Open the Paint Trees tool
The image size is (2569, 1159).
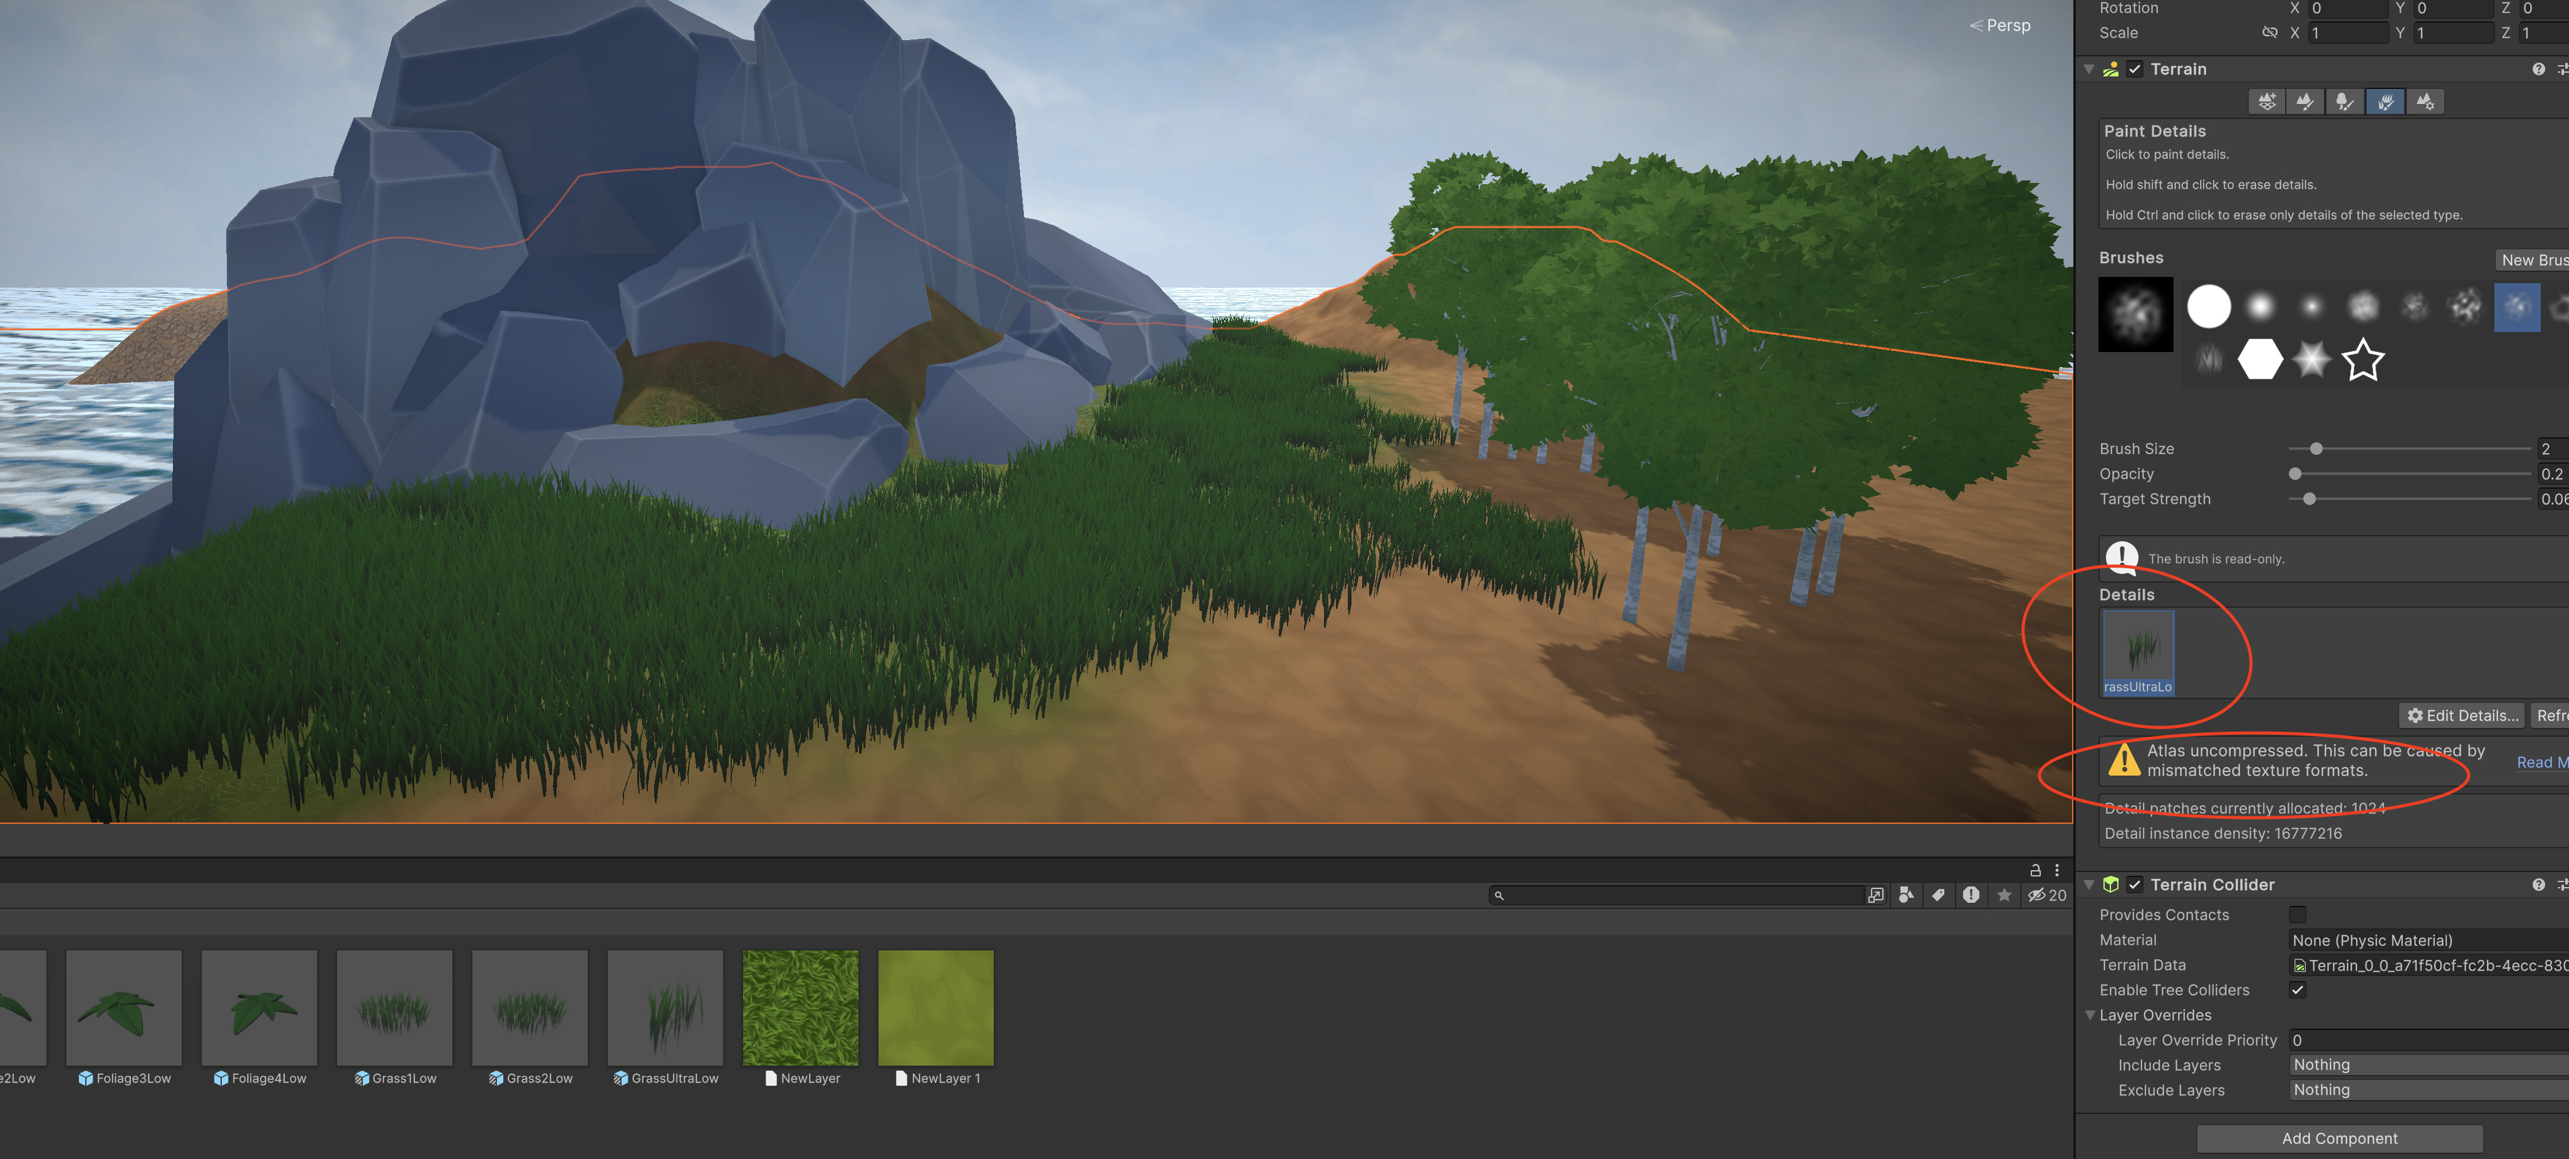click(x=2343, y=101)
